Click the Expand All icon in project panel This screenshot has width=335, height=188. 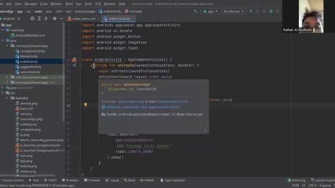tap(39, 19)
